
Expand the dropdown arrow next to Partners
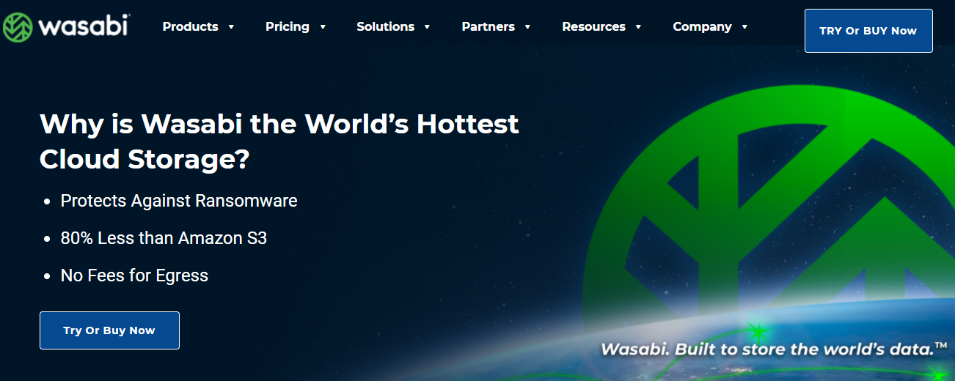(528, 27)
